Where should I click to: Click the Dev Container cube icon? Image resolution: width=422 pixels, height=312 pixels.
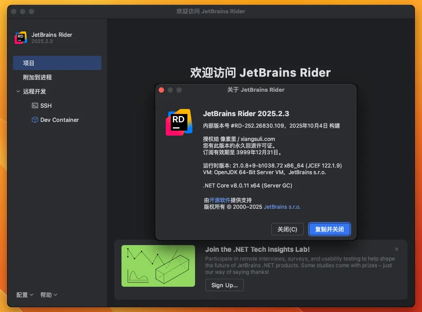tap(35, 120)
